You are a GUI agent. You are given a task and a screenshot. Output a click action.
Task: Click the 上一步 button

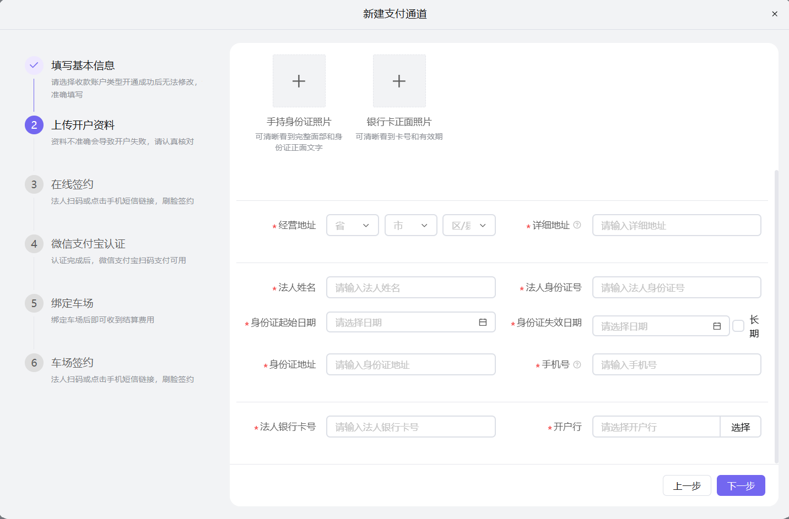point(687,485)
